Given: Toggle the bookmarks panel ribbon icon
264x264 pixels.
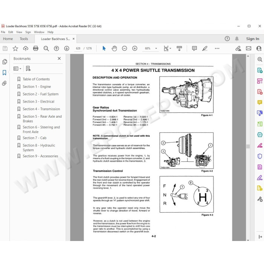Looking at the screenshot, I should pos(5,72).
